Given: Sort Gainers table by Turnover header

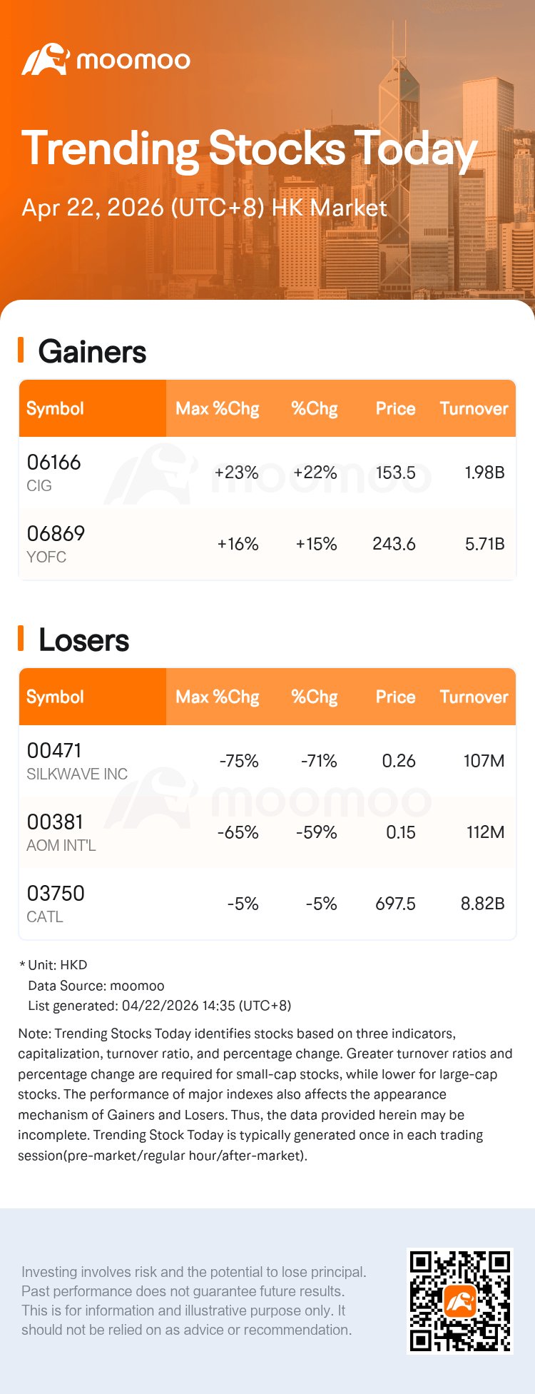Looking at the screenshot, I should (x=474, y=408).
